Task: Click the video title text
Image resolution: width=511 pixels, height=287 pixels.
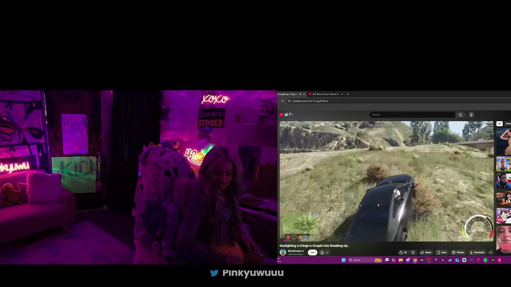Action: [x=314, y=246]
